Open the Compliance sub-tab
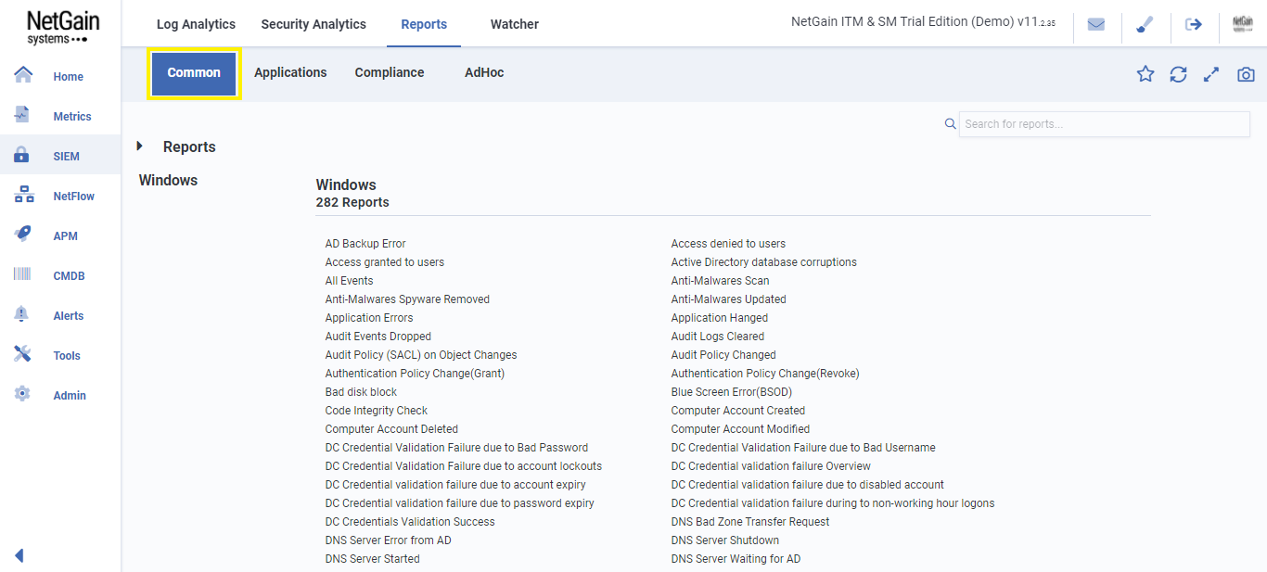The width and height of the screenshot is (1267, 572). [x=390, y=72]
